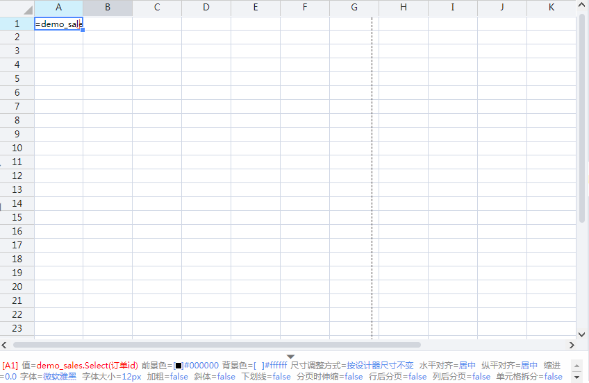Click the horizontal scrollbar thumb
Screen dimensions: 589x383
pyautogui.click(x=217, y=345)
